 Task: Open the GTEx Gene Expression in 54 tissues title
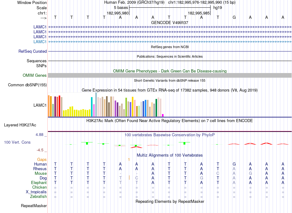pyautogui.click(x=170, y=90)
